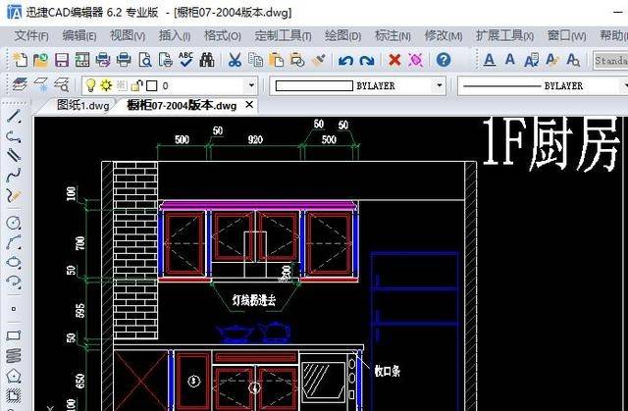Toggle layer 0 padlock lock state
The image size is (628, 411).
(137, 85)
